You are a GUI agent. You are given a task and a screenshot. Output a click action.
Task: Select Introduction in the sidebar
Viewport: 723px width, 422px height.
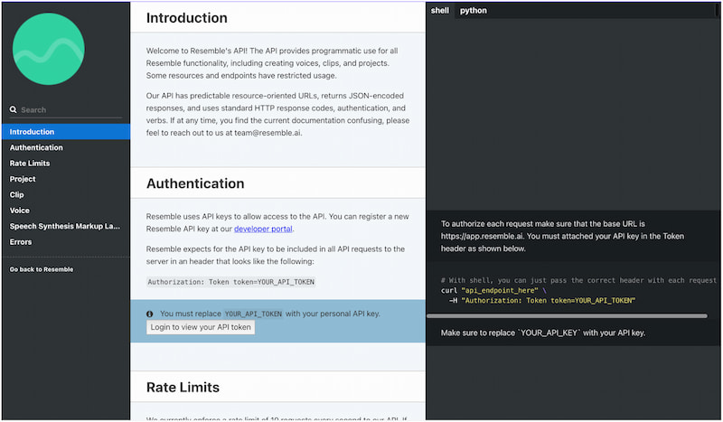tap(33, 132)
